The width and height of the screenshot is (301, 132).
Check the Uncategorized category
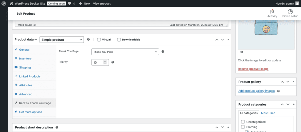243,122
